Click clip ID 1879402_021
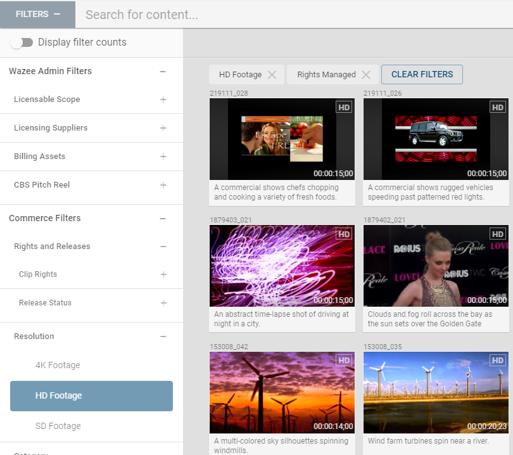513x455 pixels. [384, 220]
